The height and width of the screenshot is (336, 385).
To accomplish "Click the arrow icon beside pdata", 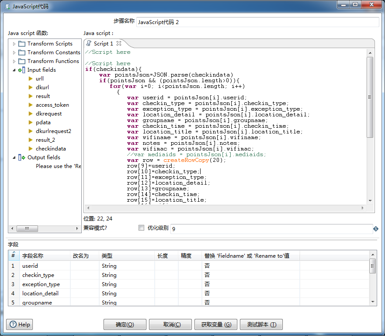I will click(x=31, y=122).
